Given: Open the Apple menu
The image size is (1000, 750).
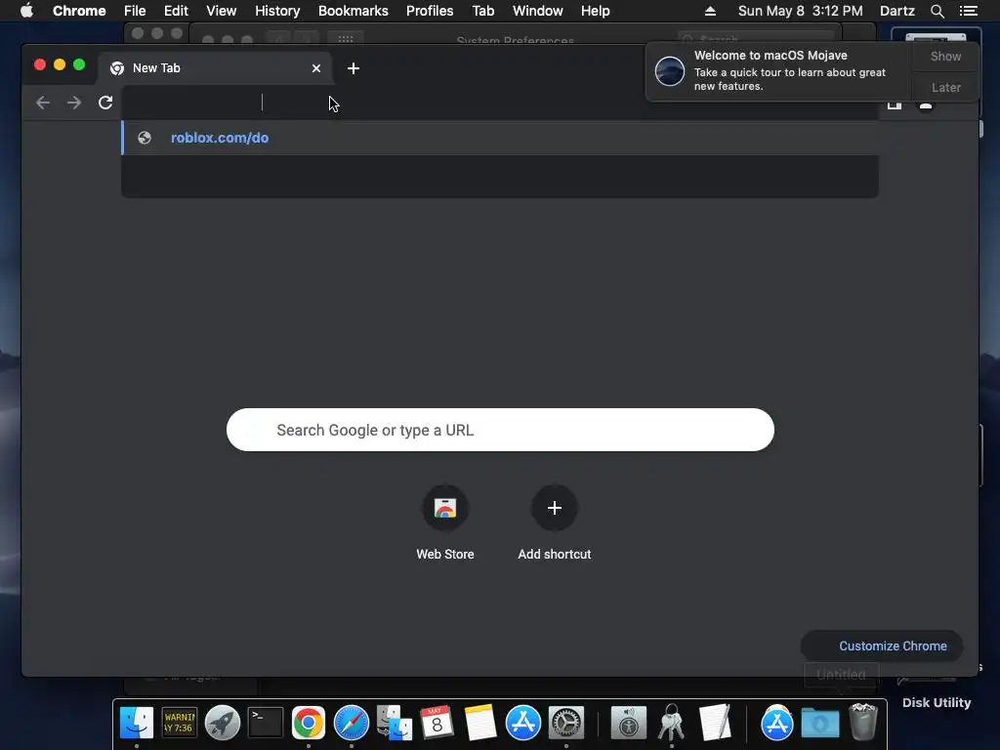Looking at the screenshot, I should 26,11.
